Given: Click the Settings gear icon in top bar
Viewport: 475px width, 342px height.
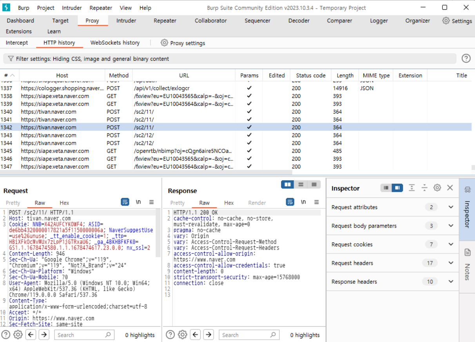Looking at the screenshot, I should [446, 21].
